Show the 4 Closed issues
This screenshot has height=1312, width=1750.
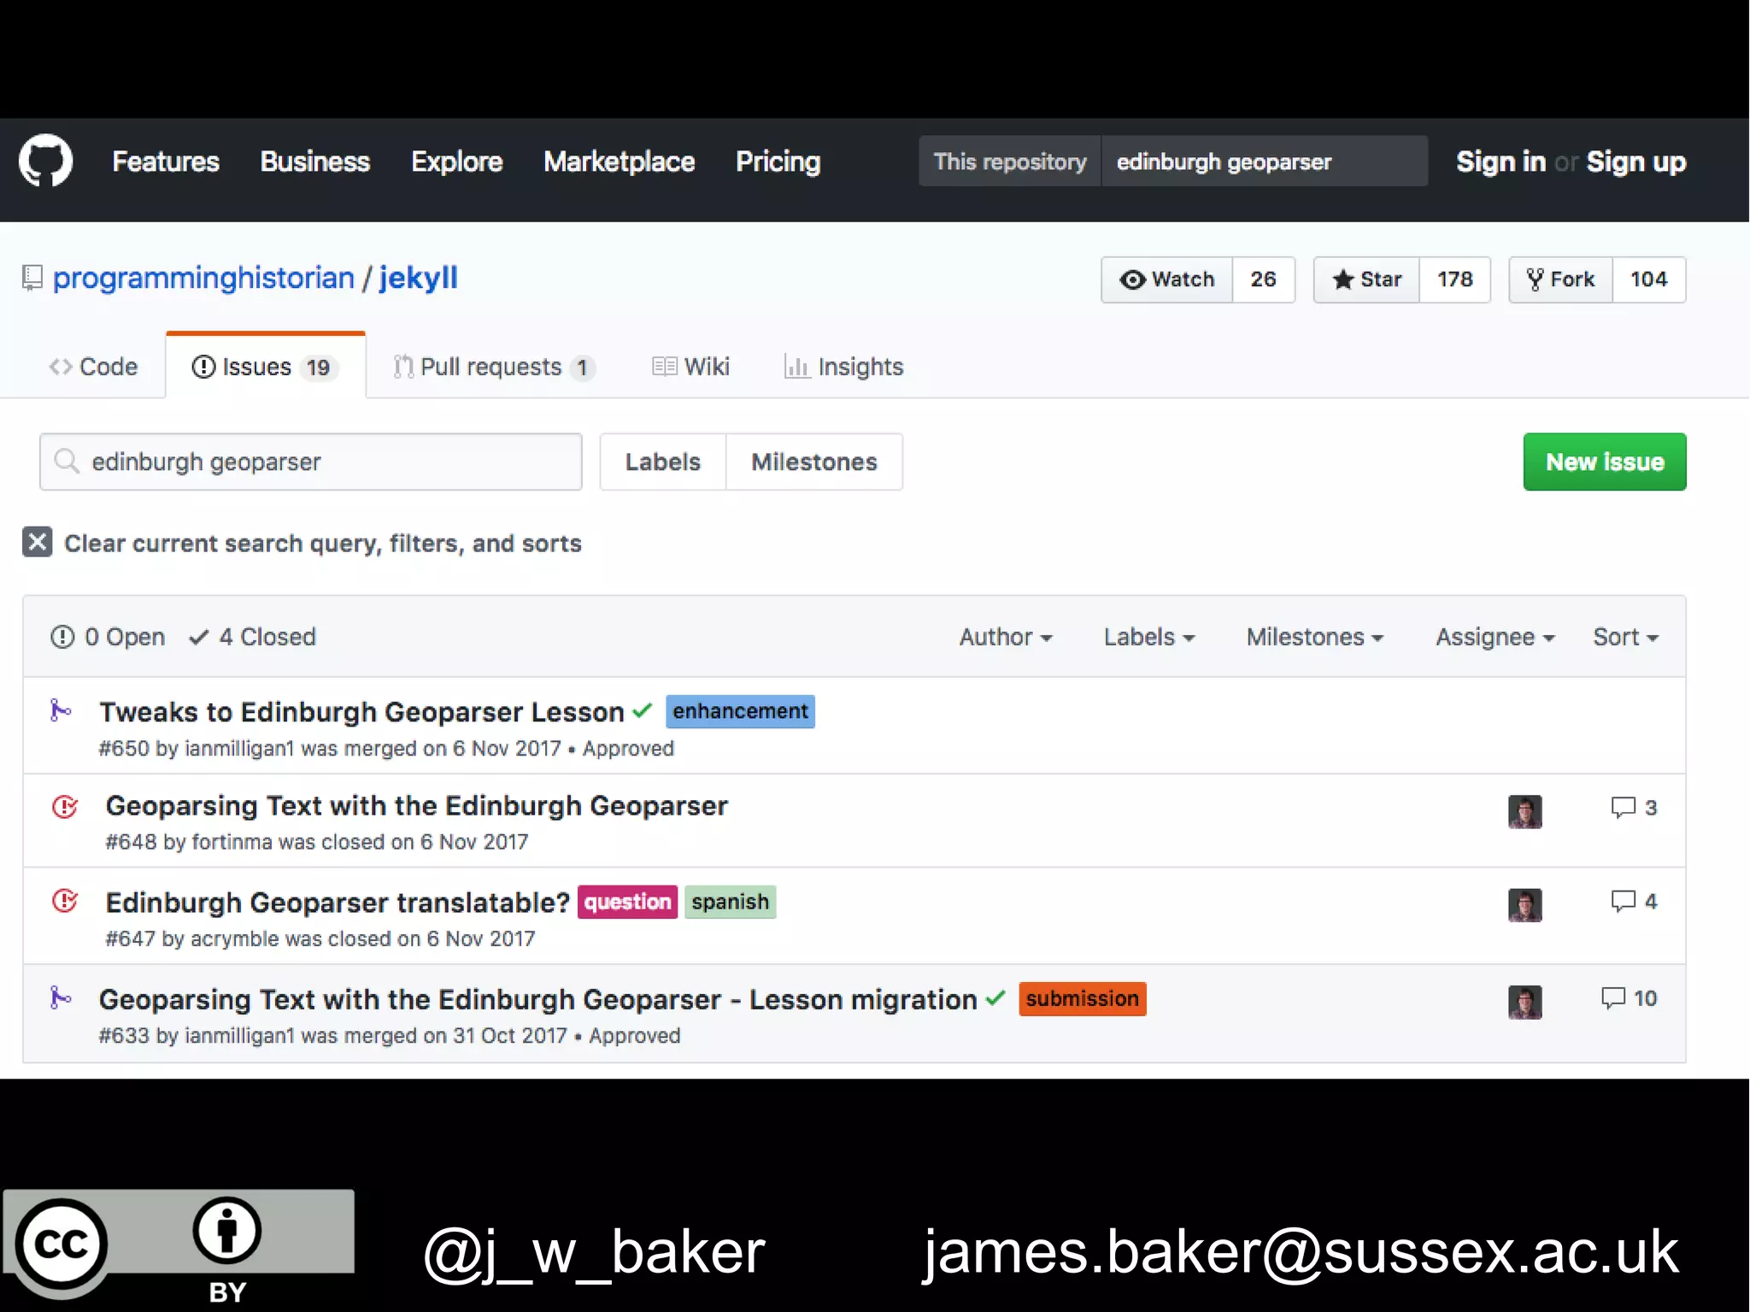[x=253, y=637]
